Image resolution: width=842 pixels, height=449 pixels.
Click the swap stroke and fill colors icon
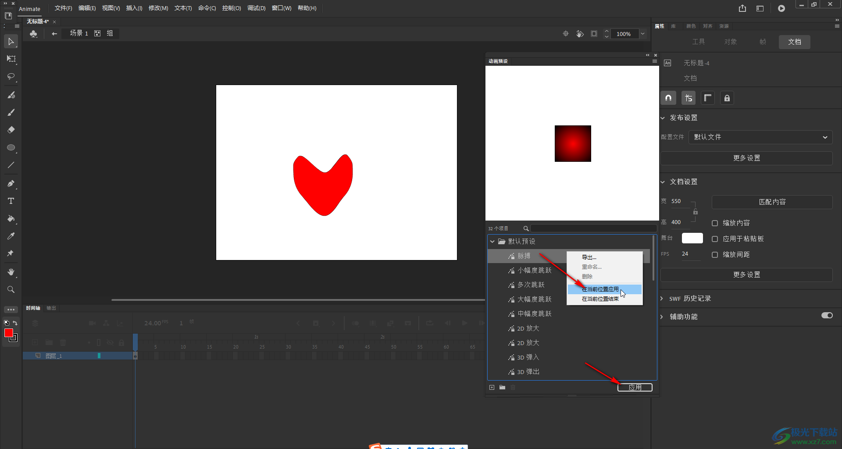tap(15, 323)
